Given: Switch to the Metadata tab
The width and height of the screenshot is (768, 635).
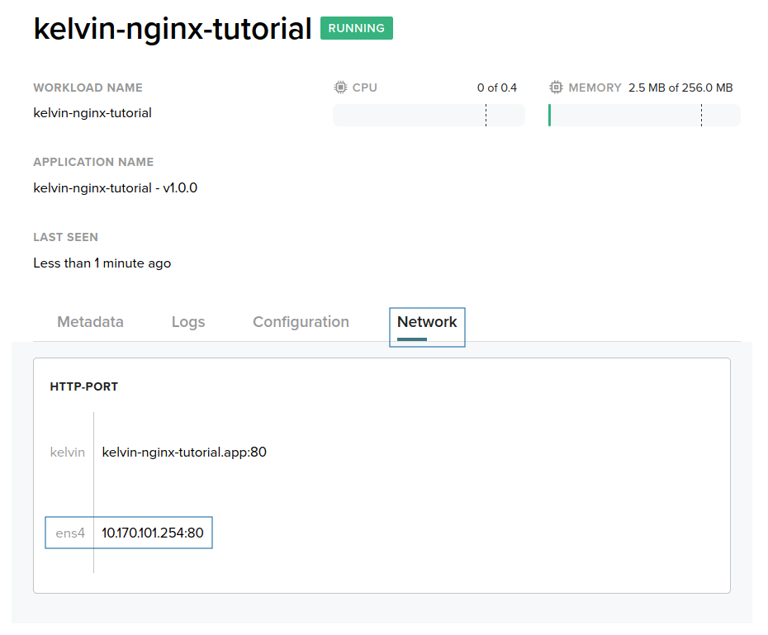Looking at the screenshot, I should pyautogui.click(x=90, y=322).
